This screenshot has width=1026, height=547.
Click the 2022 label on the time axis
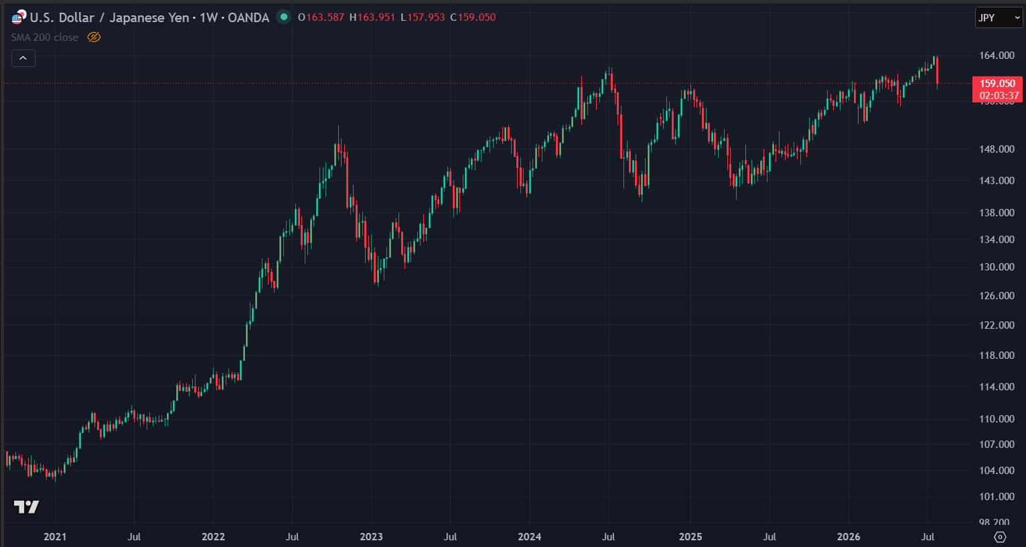point(214,537)
